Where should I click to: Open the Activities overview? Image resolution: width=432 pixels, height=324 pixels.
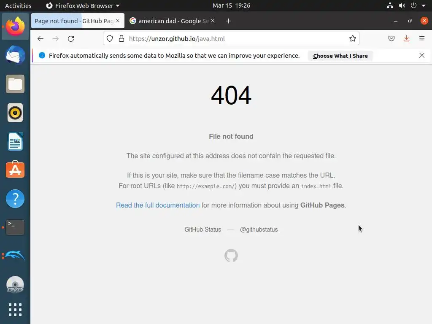tap(18, 5)
